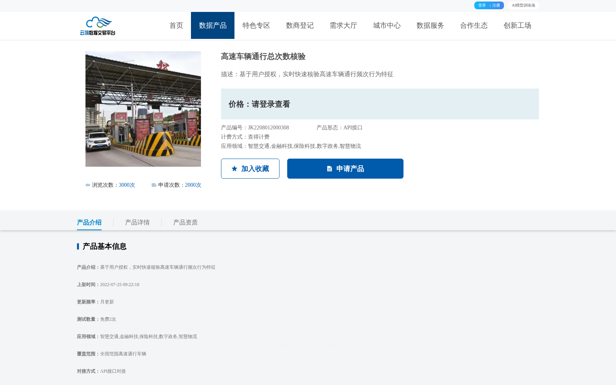The image size is (616, 385).
Task: Open the 产品资质 tab
Action: 186,223
